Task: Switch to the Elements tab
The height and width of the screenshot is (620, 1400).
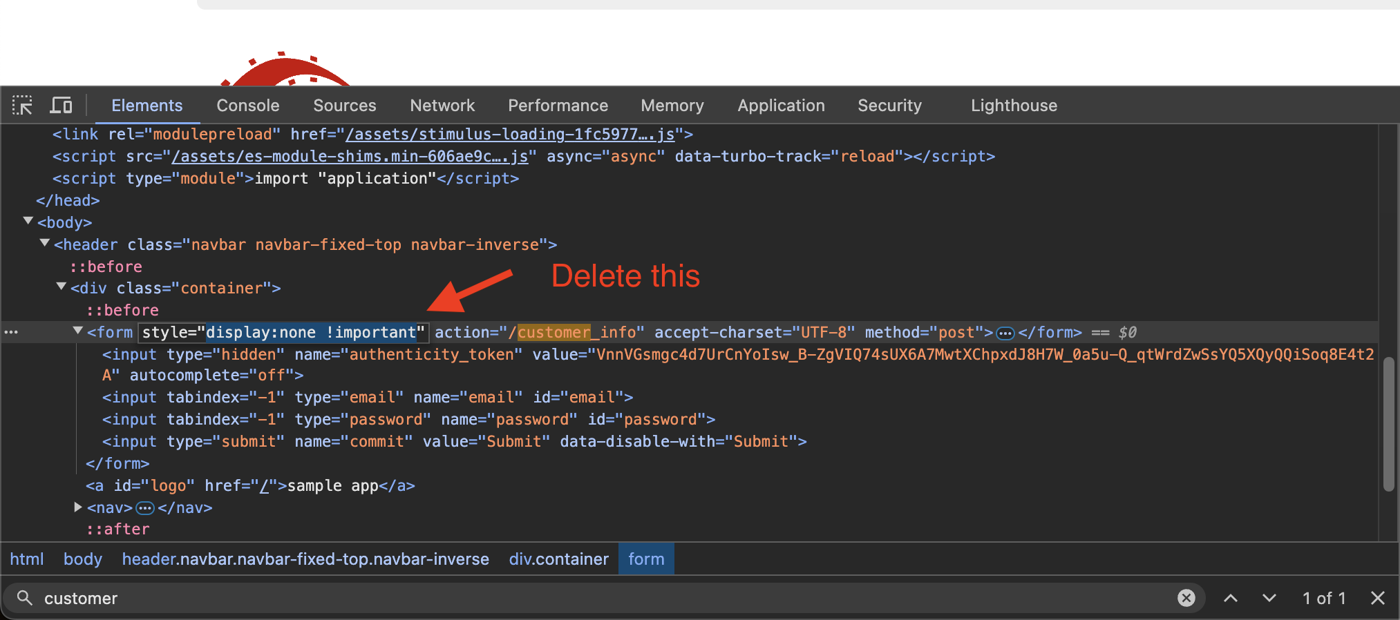Action: [147, 106]
